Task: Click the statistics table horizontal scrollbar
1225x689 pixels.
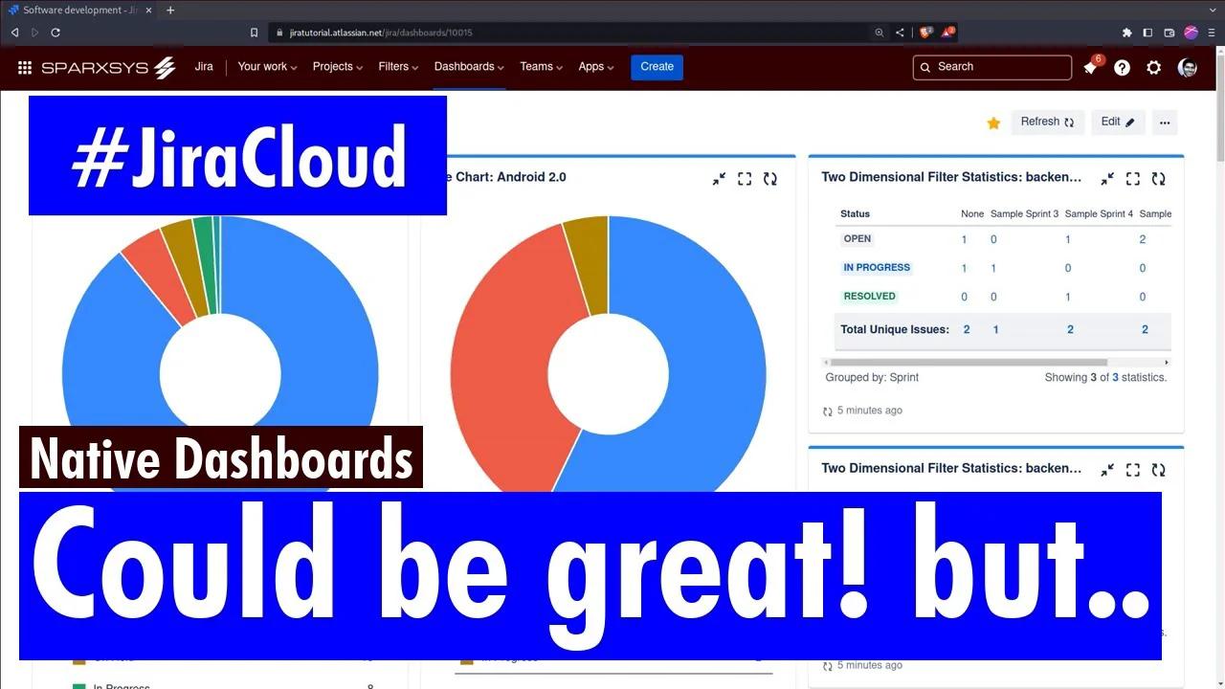Action: click(969, 363)
